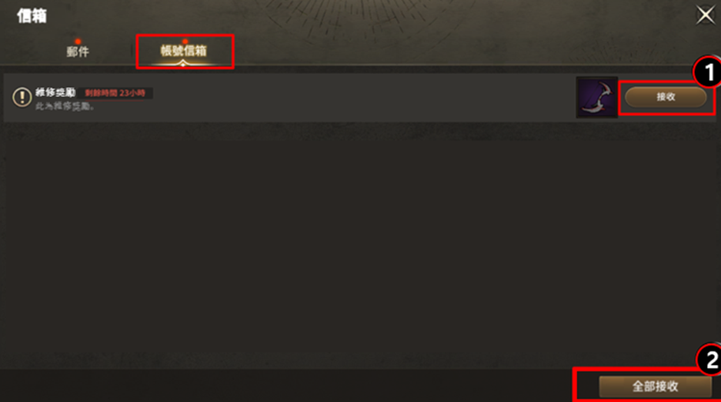Click the red notification dot above 帳號信箱
The image size is (721, 402).
pyautogui.click(x=185, y=42)
